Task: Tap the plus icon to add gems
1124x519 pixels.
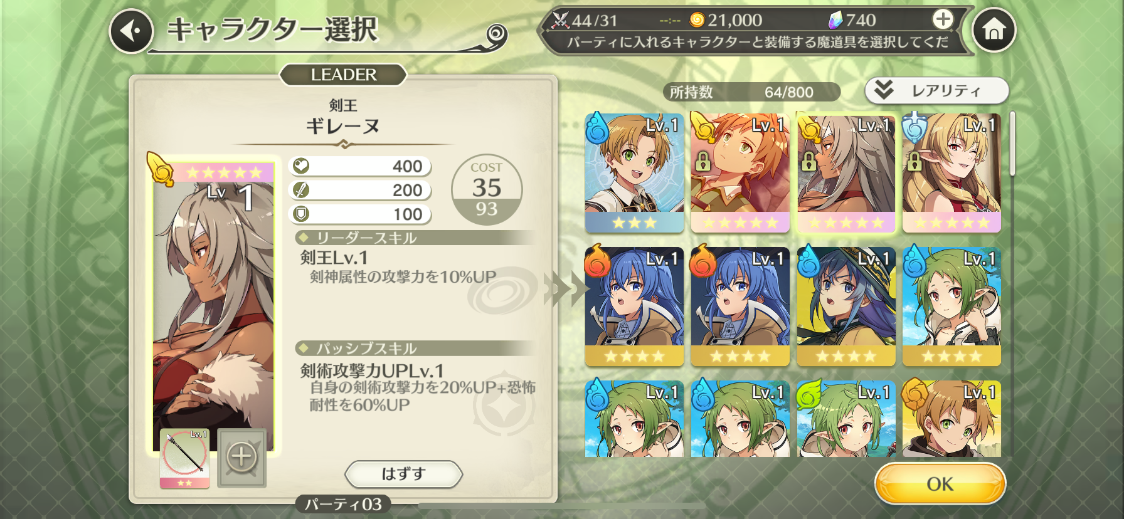Action: (x=943, y=20)
